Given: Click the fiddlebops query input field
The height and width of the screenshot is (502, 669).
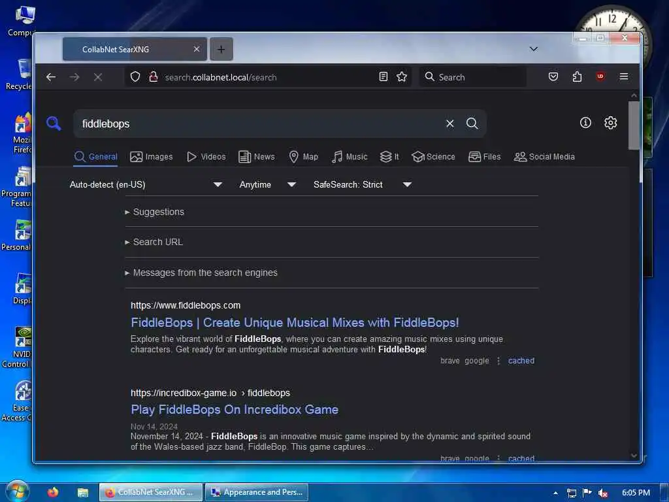Looking at the screenshot, I should (260, 124).
